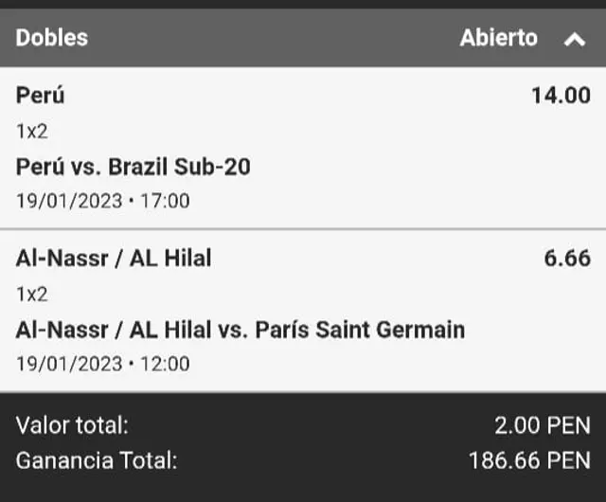The width and height of the screenshot is (606, 502).
Task: Click the first bet row for Perú
Action: (x=303, y=148)
